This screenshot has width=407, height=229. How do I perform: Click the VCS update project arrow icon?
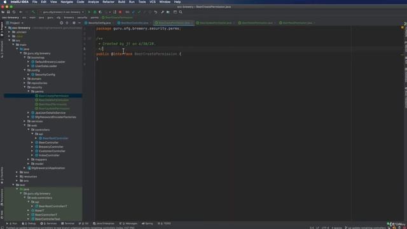(x=134, y=12)
